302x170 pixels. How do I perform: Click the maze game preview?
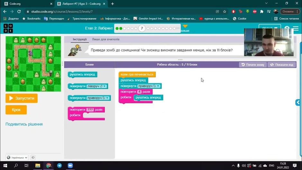pos(33,64)
